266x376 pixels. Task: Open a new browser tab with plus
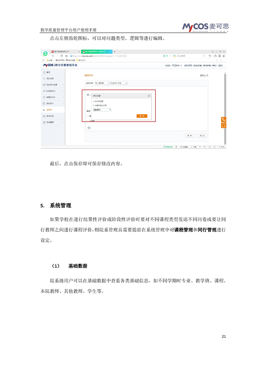115,52
